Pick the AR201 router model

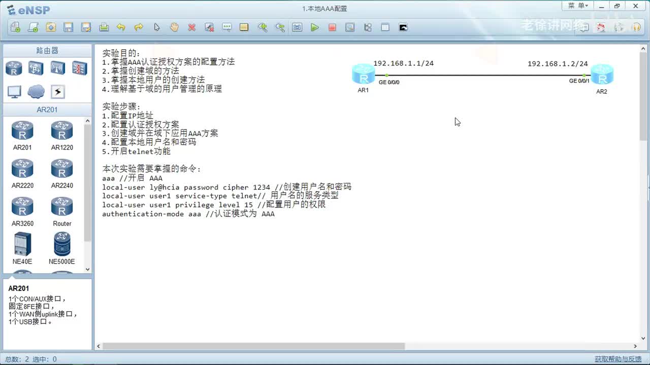[22, 136]
